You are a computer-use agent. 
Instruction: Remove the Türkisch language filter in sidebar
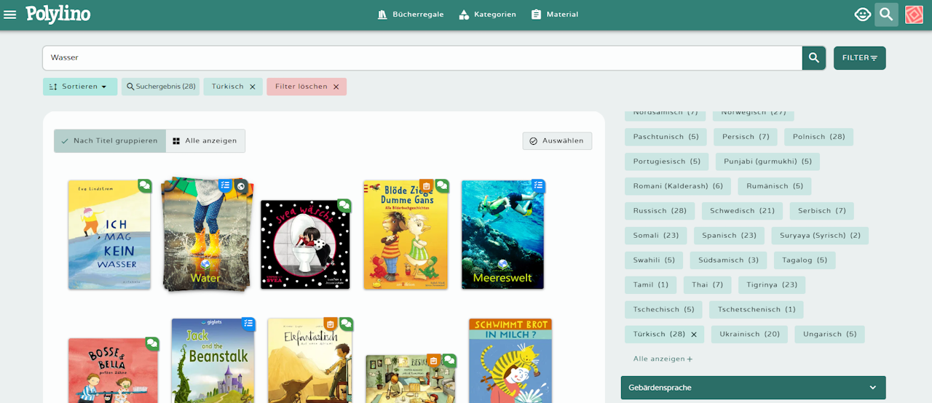[x=694, y=335]
